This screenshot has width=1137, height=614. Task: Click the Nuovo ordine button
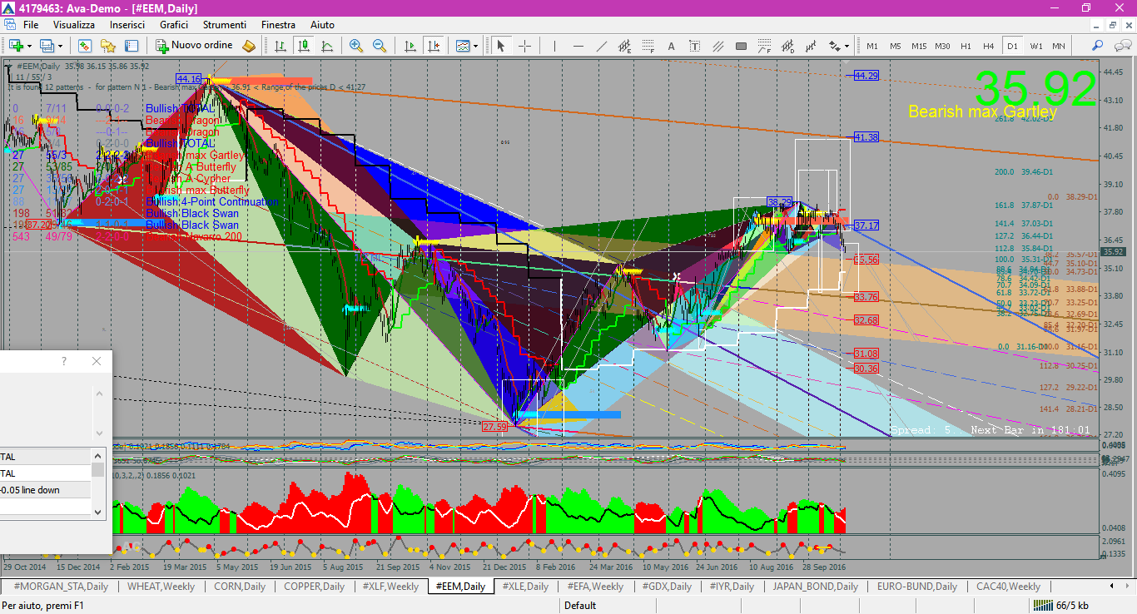coord(193,46)
